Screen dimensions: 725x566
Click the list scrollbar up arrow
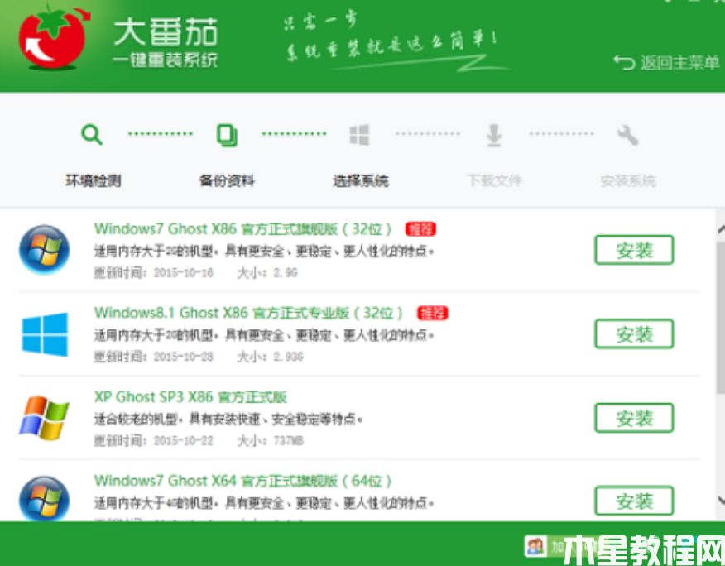pyautogui.click(x=721, y=229)
